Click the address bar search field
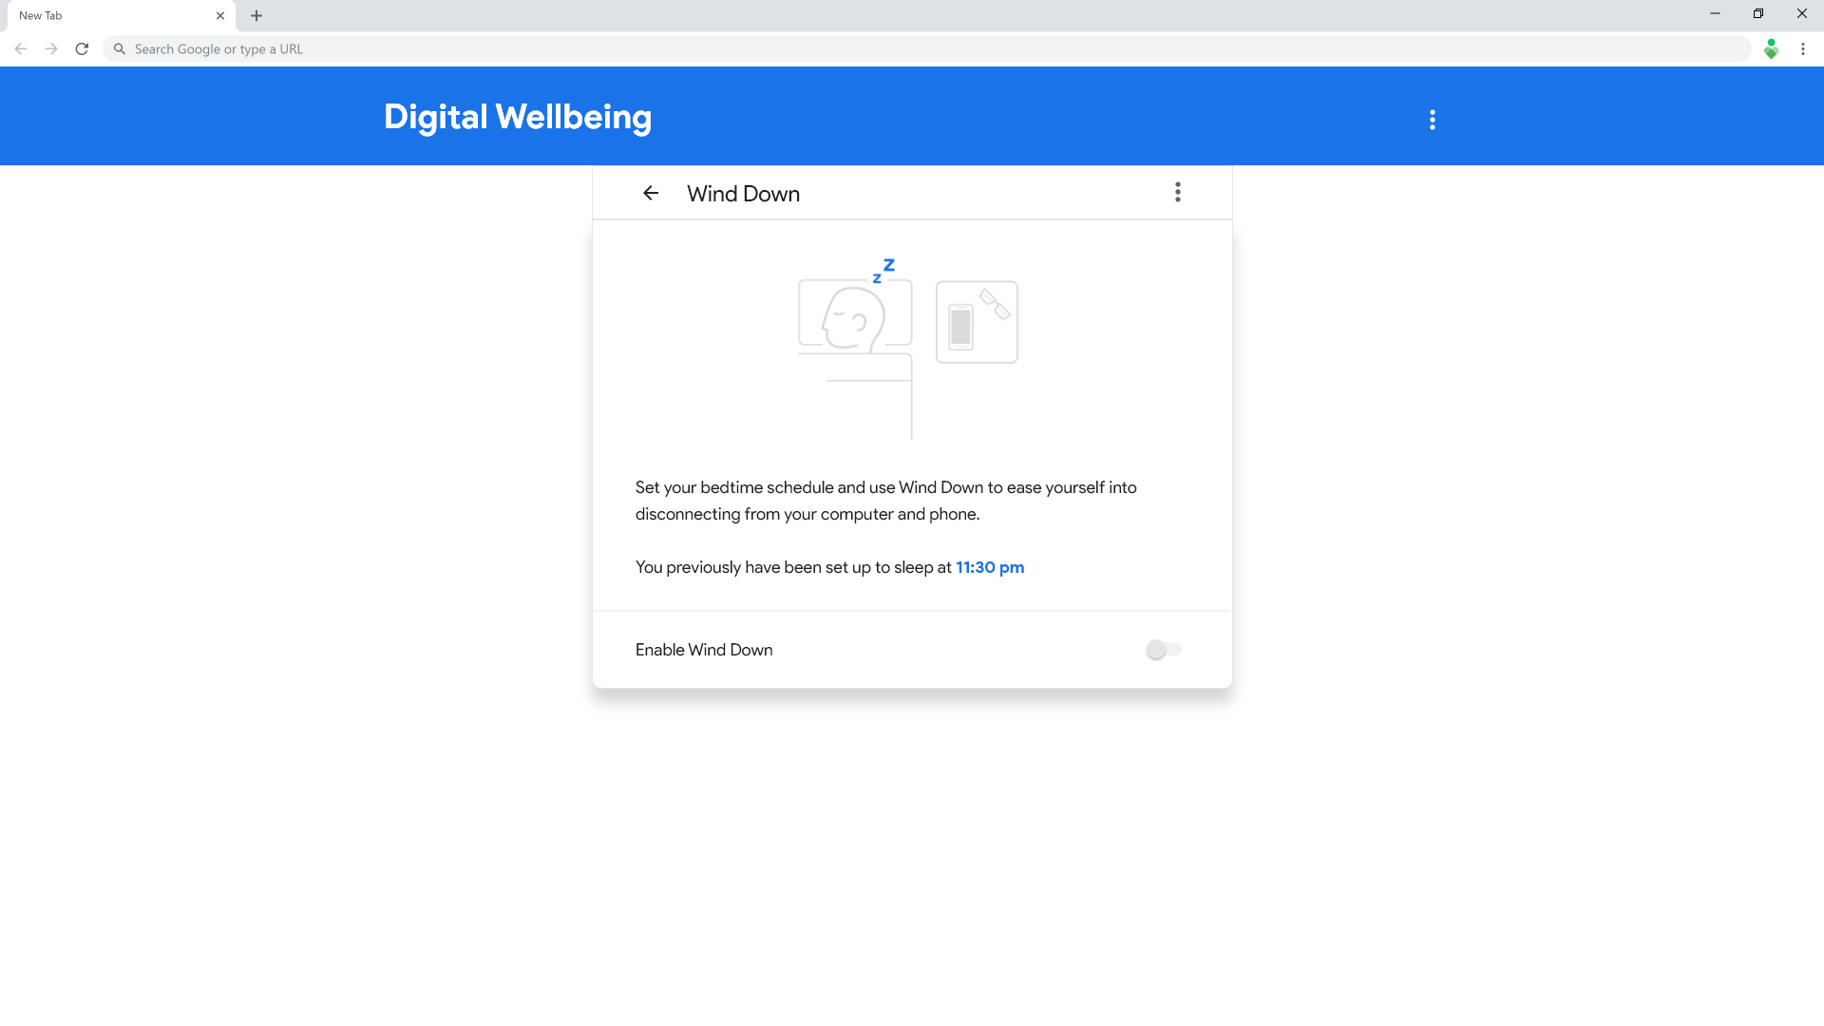This screenshot has width=1824, height=1026. tap(855, 49)
